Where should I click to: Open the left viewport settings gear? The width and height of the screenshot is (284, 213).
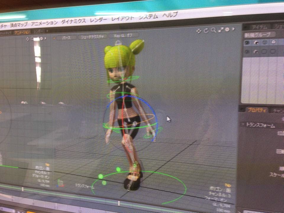41,38
